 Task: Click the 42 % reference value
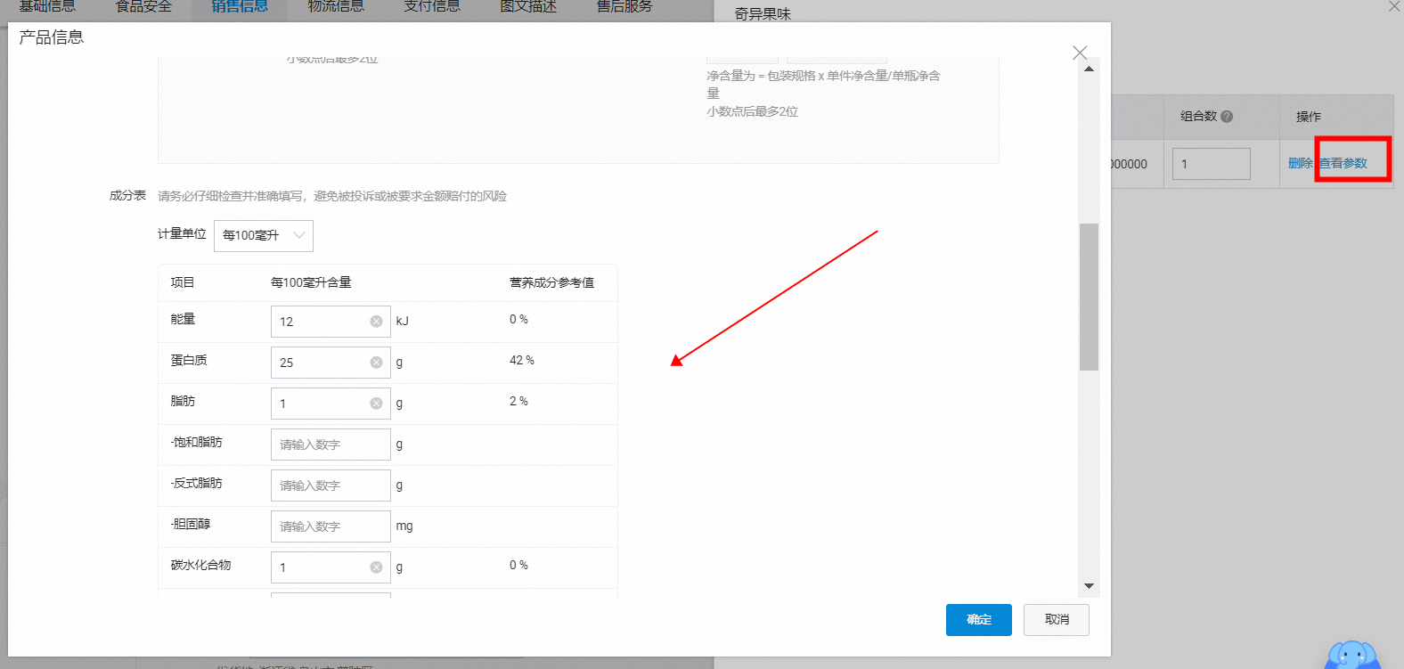(x=522, y=360)
